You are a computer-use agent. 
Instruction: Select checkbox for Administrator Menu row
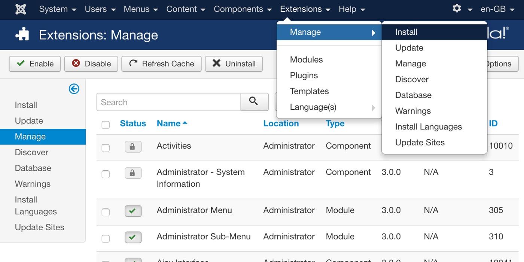tap(106, 212)
